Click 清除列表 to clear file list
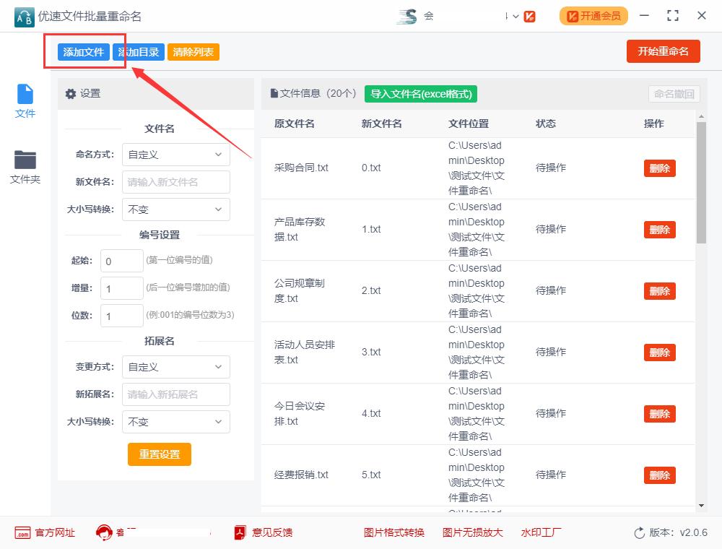This screenshot has width=722, height=549. [193, 52]
